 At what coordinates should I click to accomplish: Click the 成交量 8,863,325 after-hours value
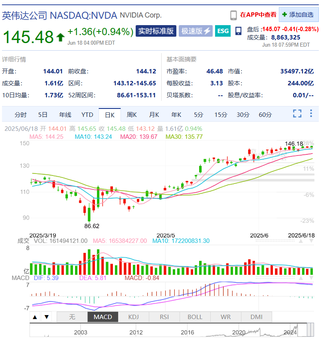[x=286, y=37]
